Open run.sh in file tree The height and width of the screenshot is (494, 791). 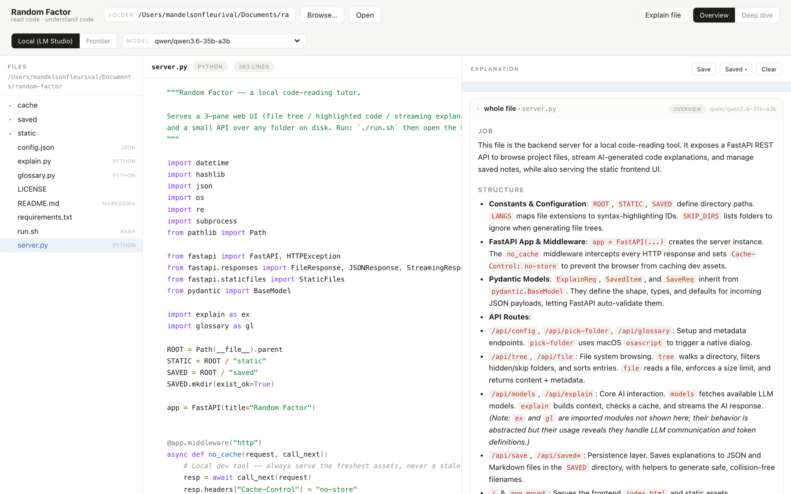[x=71, y=231]
